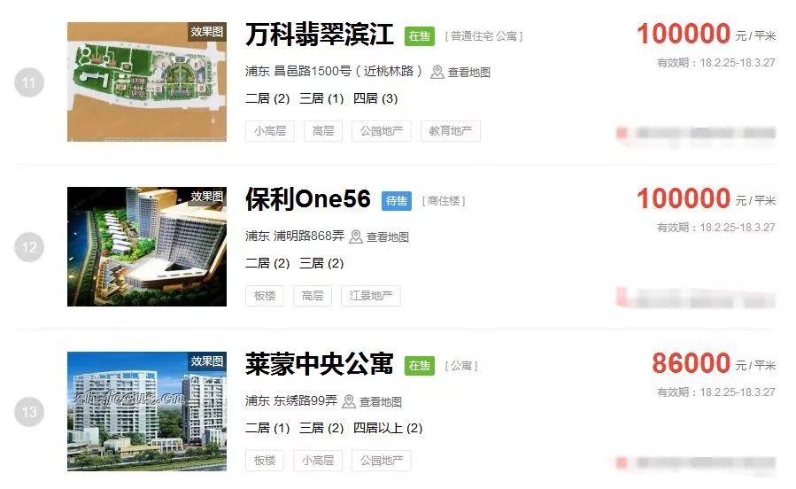The height and width of the screenshot is (489, 796).
Task: Click the rank 12 circle badge
Action: 29,247
